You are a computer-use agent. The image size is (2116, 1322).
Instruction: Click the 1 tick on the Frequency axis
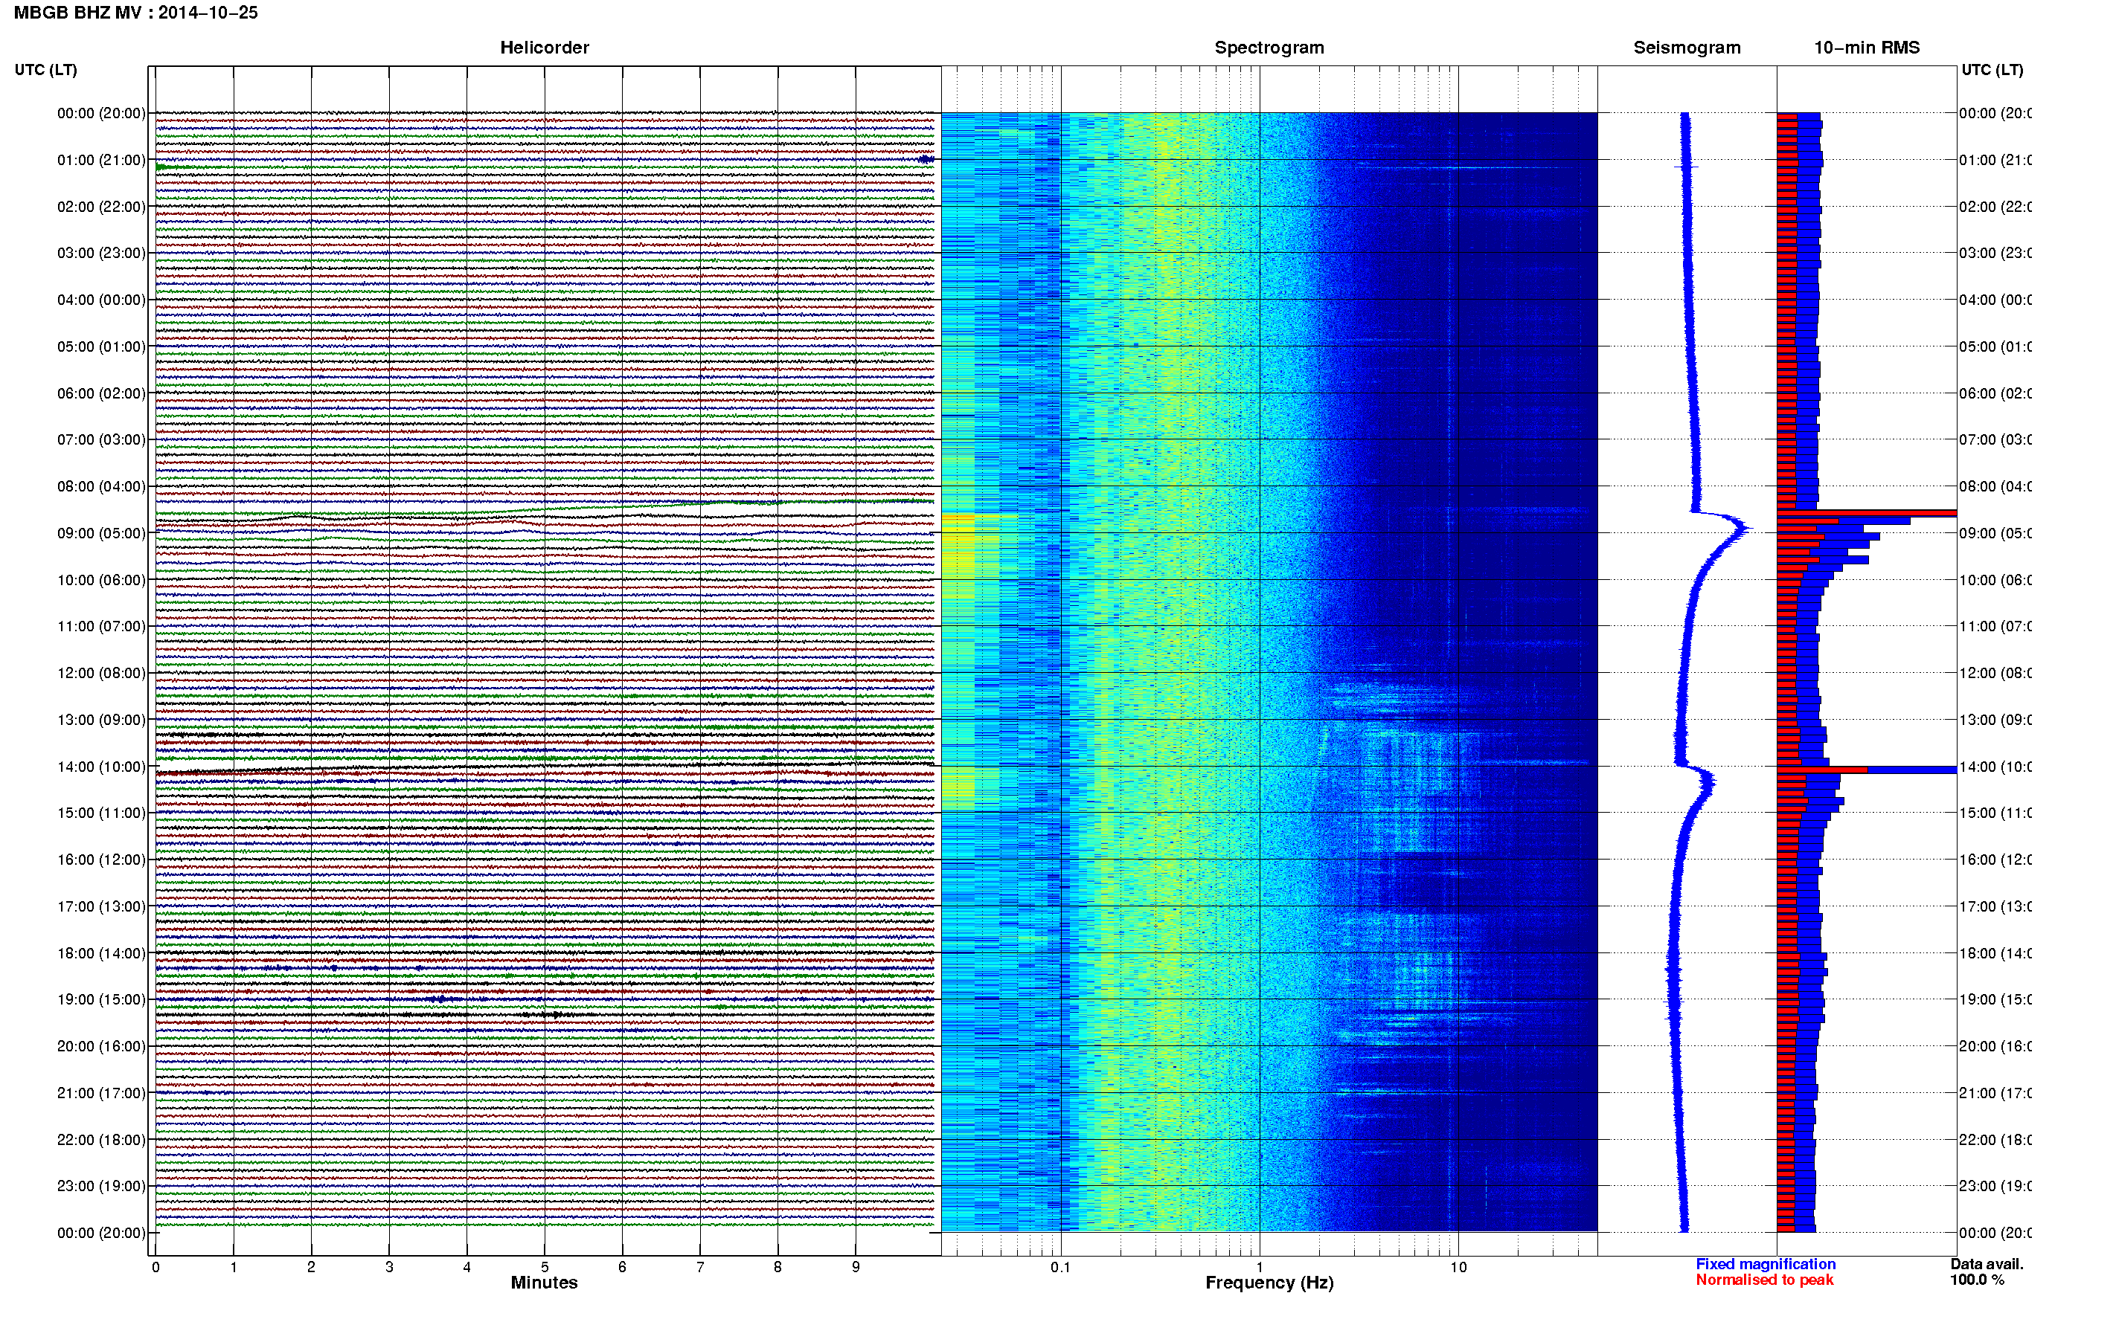click(x=1260, y=1267)
